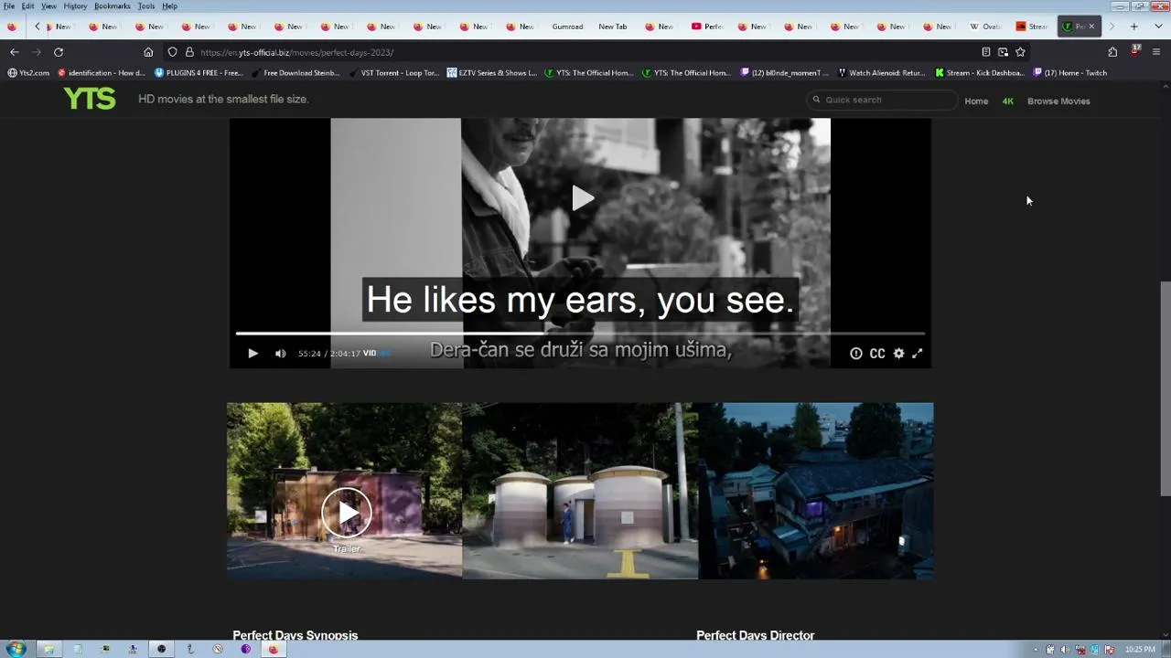Mute the video player volume
The width and height of the screenshot is (1171, 658).
[281, 354]
